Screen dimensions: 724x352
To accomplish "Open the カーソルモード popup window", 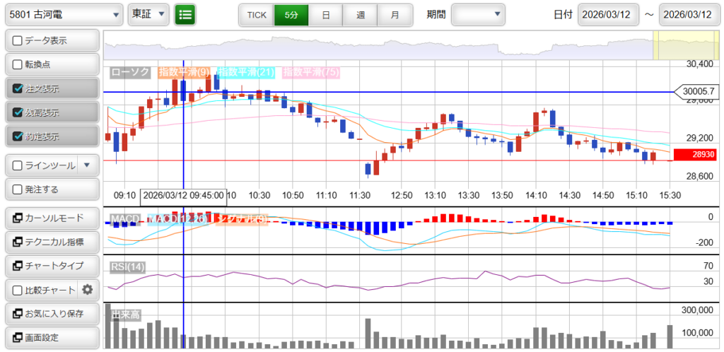I will click(x=51, y=218).
